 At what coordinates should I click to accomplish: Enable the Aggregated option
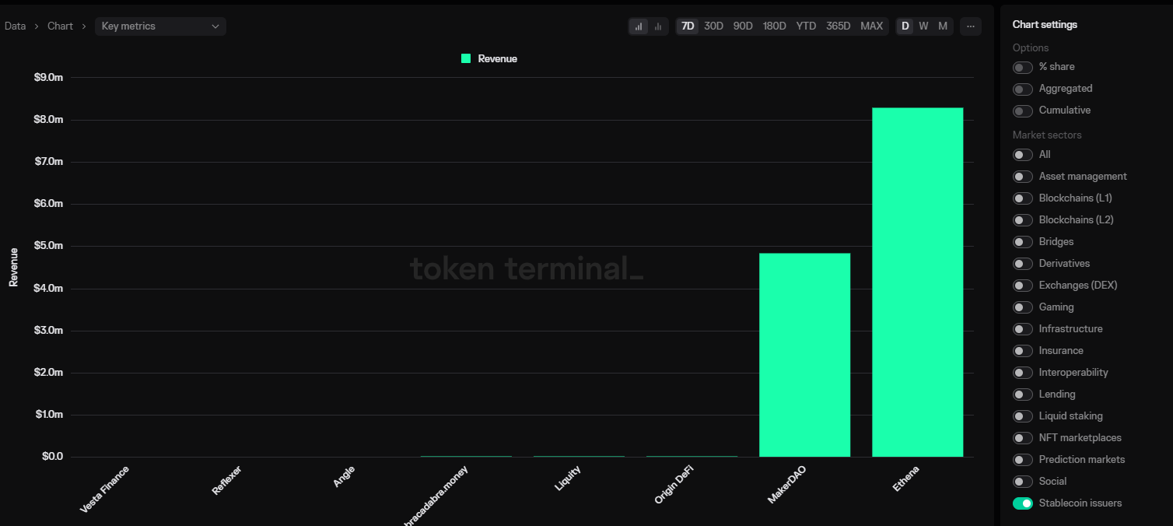(1022, 89)
